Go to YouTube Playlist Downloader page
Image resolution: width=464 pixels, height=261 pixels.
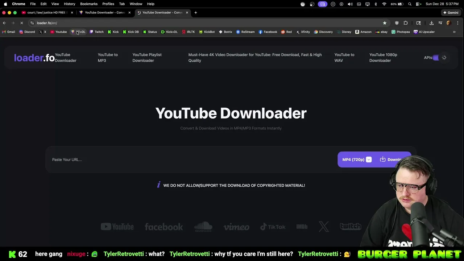(x=147, y=58)
